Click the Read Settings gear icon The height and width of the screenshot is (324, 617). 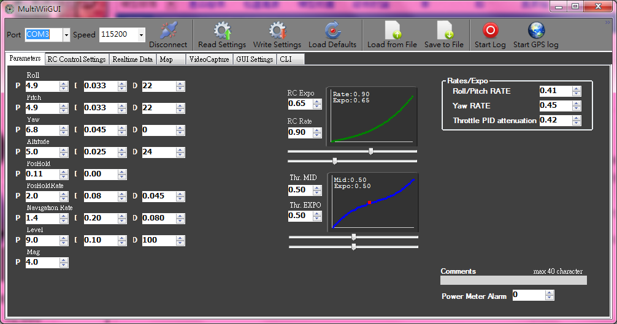point(222,30)
